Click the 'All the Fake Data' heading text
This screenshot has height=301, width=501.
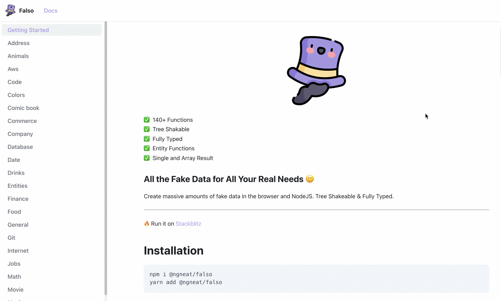[223, 179]
